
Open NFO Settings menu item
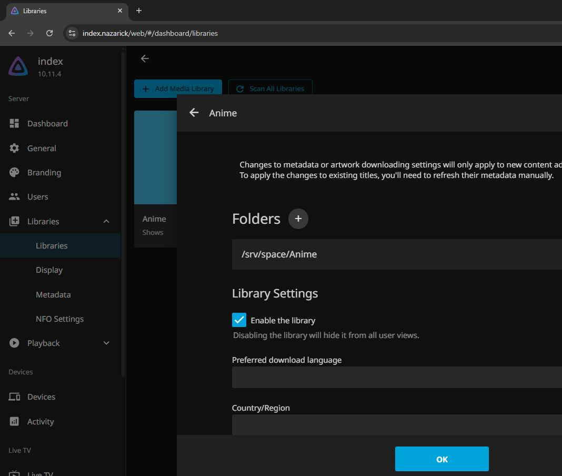(x=59, y=319)
